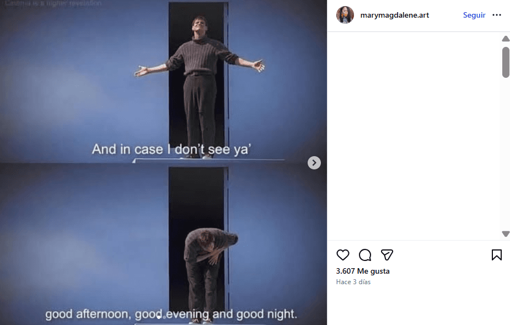Toggle follow by clicking Seguir
This screenshot has width=510, height=325.
tap(474, 15)
